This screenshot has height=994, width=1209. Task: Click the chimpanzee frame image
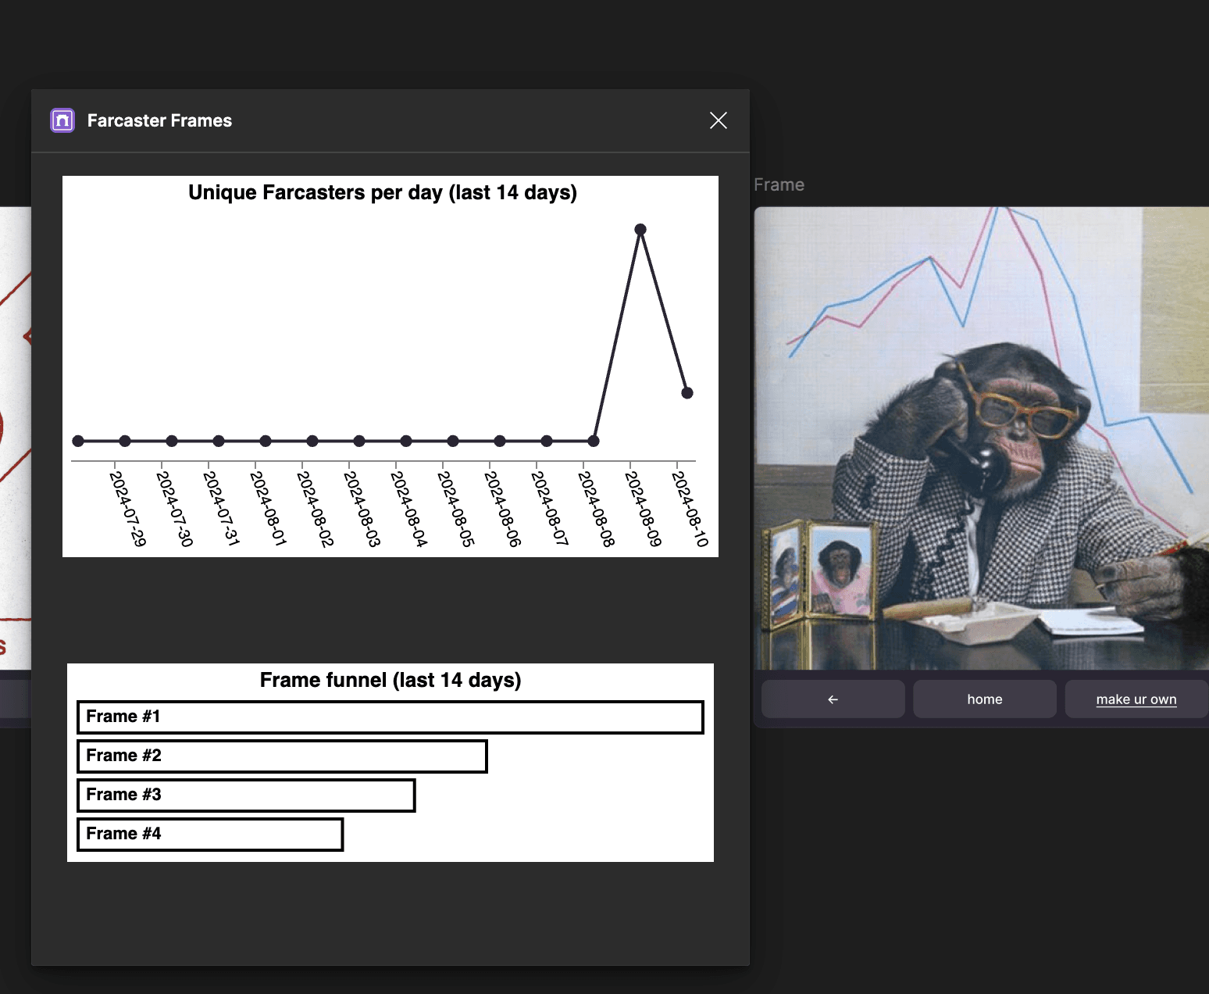point(981,438)
